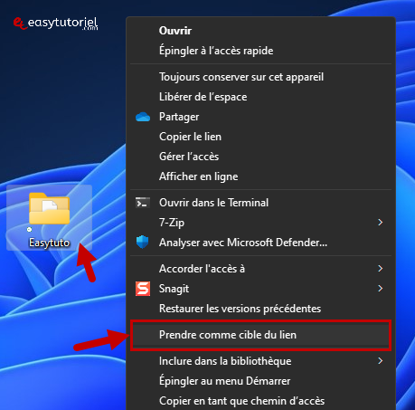Select Prendre comme cible du lien
This screenshot has height=410, width=415.
(x=260, y=335)
